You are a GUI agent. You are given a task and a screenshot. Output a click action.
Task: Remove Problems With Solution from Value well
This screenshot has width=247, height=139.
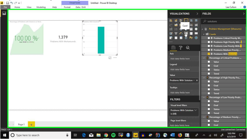(x=197, y=81)
